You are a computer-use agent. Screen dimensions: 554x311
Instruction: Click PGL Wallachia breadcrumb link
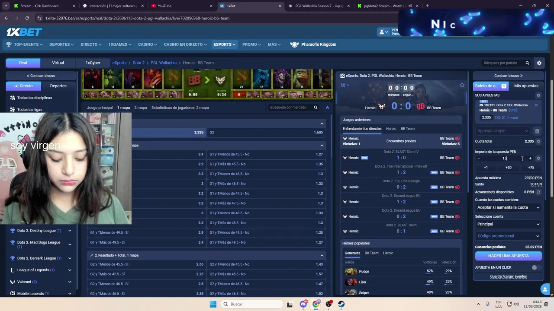click(164, 63)
